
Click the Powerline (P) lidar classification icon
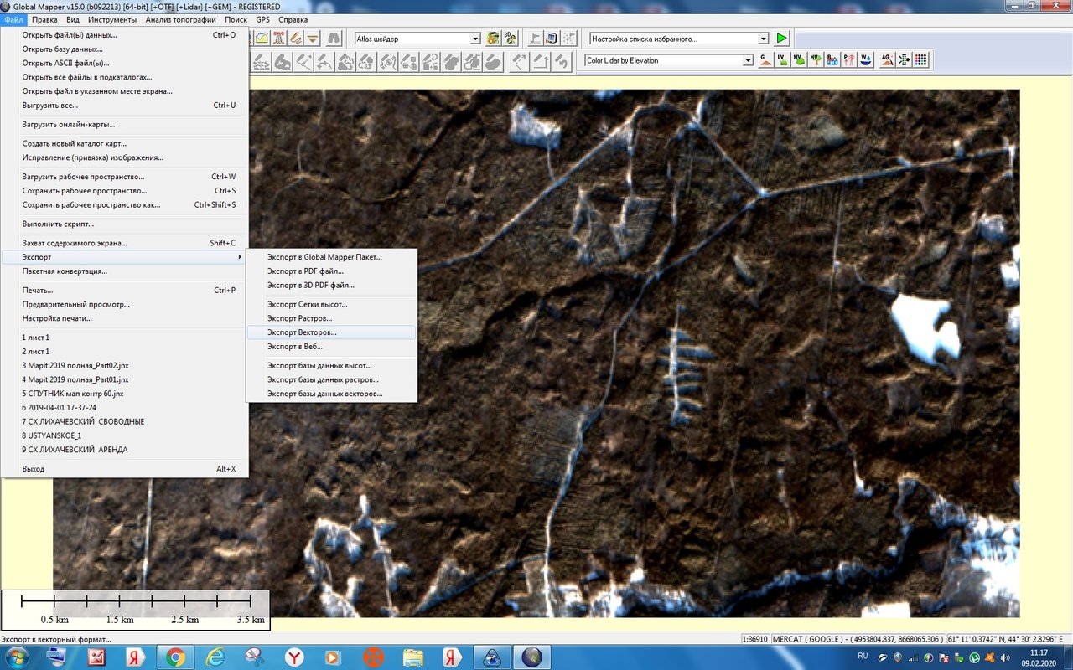point(849,60)
